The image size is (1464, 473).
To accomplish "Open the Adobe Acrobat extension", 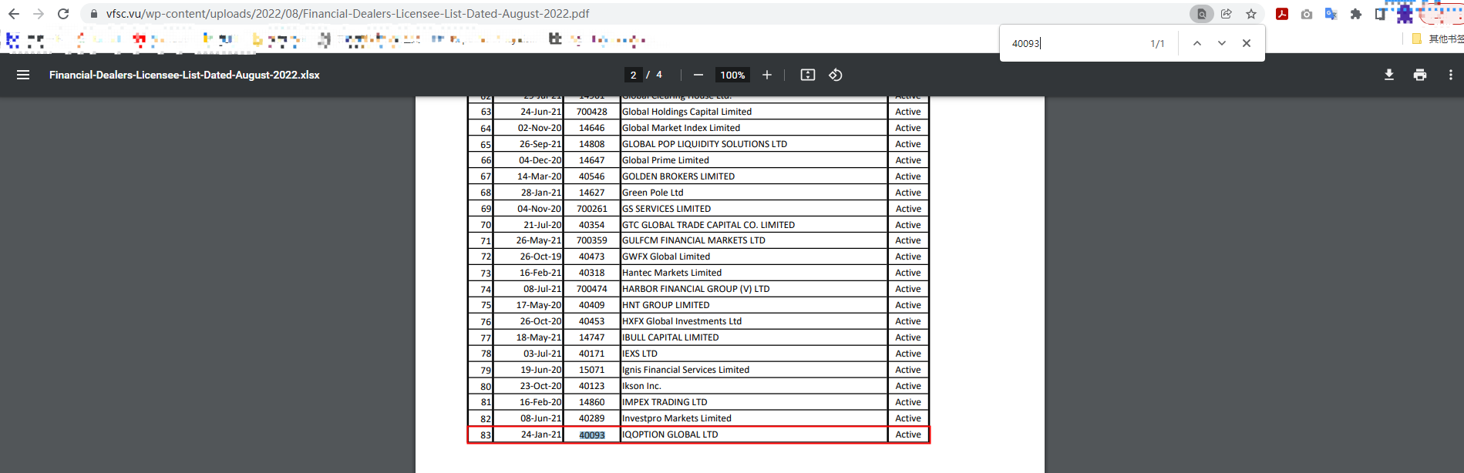I will point(1282,14).
